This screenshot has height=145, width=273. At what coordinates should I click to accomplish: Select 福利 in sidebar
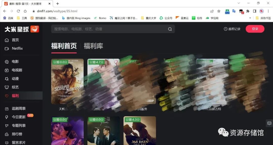pyautogui.click(x=21, y=95)
